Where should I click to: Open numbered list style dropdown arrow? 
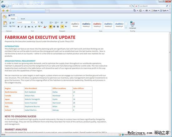pos(58,23)
